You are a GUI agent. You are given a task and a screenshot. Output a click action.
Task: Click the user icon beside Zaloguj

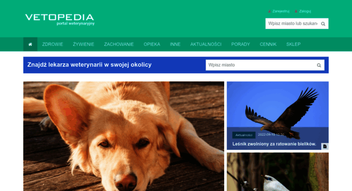296,11
